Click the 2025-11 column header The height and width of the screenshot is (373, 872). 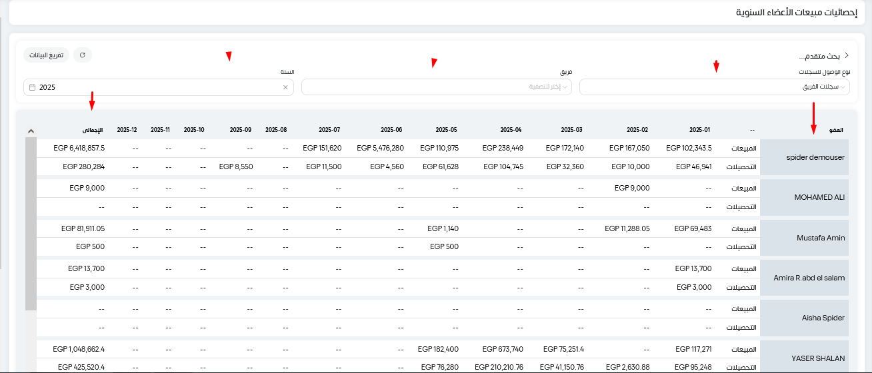[161, 130]
